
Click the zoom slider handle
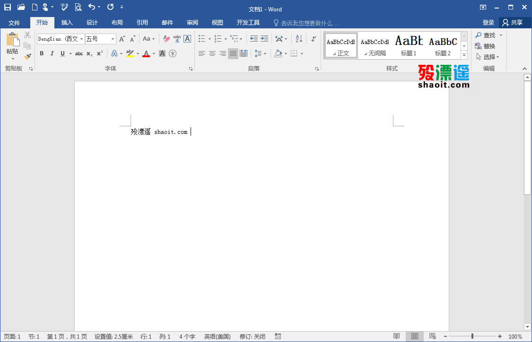tap(472, 336)
